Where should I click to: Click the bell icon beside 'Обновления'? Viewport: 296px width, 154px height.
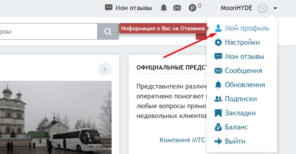point(218,85)
